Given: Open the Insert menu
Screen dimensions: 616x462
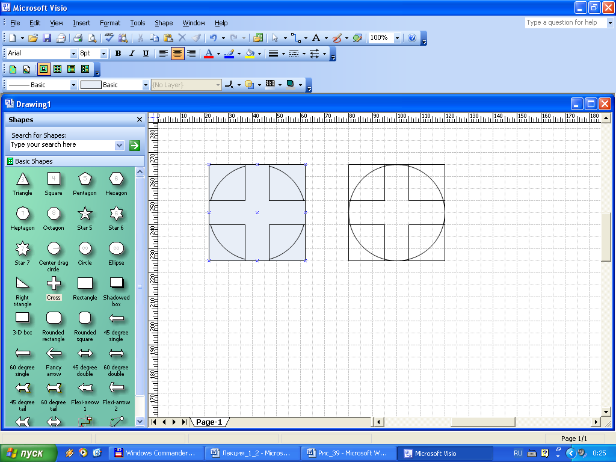Looking at the screenshot, I should 81,23.
